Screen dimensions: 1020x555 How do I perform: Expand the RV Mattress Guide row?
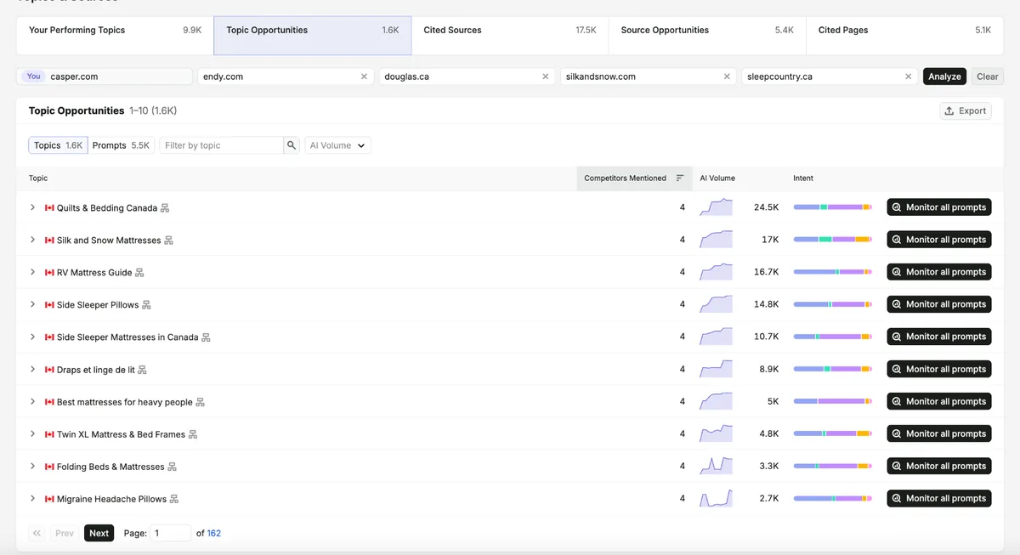tap(33, 272)
